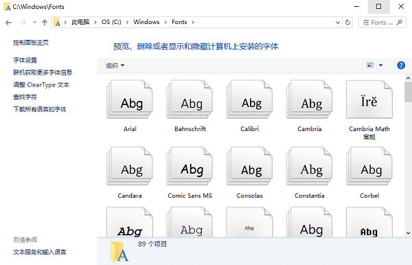The width and height of the screenshot is (412, 265).
Task: Expand chevron after 此电脑 in breadcrumb
Action: (x=95, y=23)
